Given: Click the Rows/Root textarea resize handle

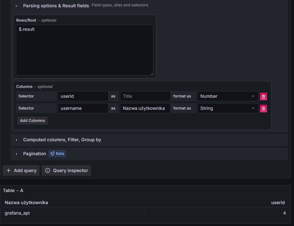Looking at the screenshot, I should click(151, 74).
